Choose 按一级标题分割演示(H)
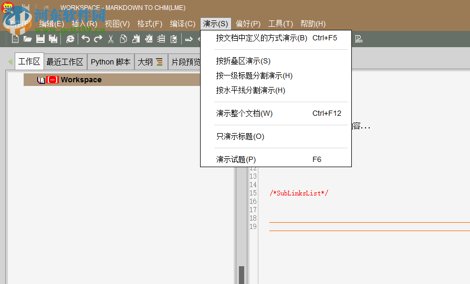 (x=276, y=75)
